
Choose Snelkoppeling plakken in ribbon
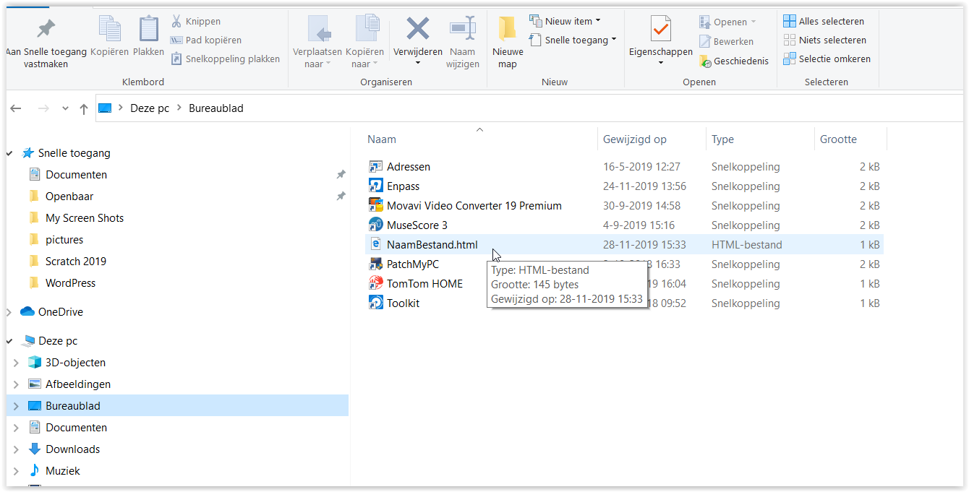click(226, 59)
